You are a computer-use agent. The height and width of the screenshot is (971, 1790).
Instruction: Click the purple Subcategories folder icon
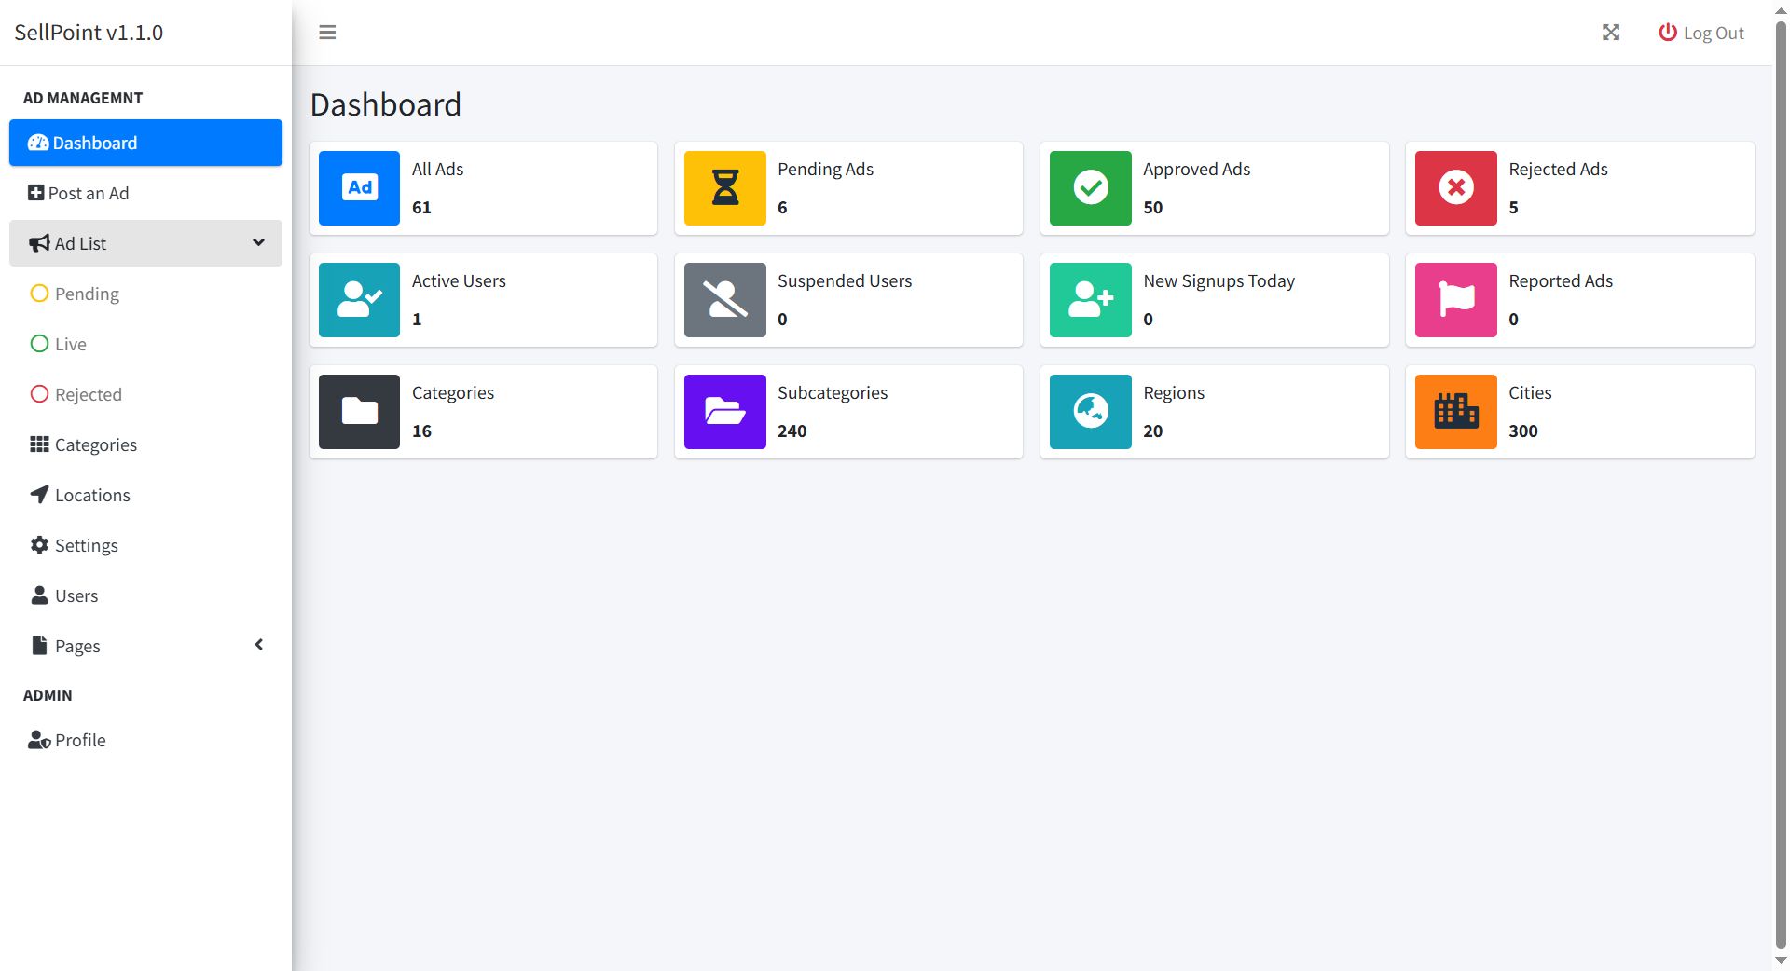(x=725, y=412)
